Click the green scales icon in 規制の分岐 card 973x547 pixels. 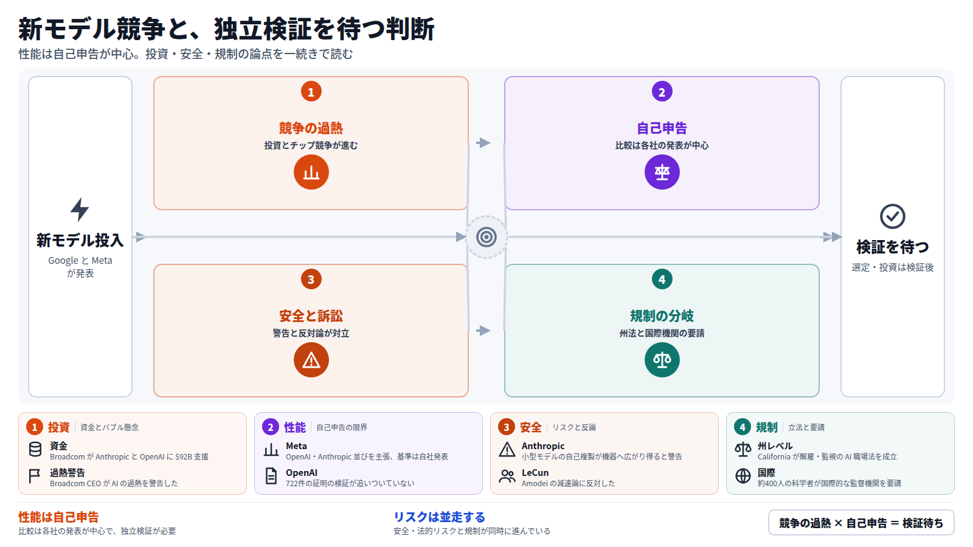(662, 360)
